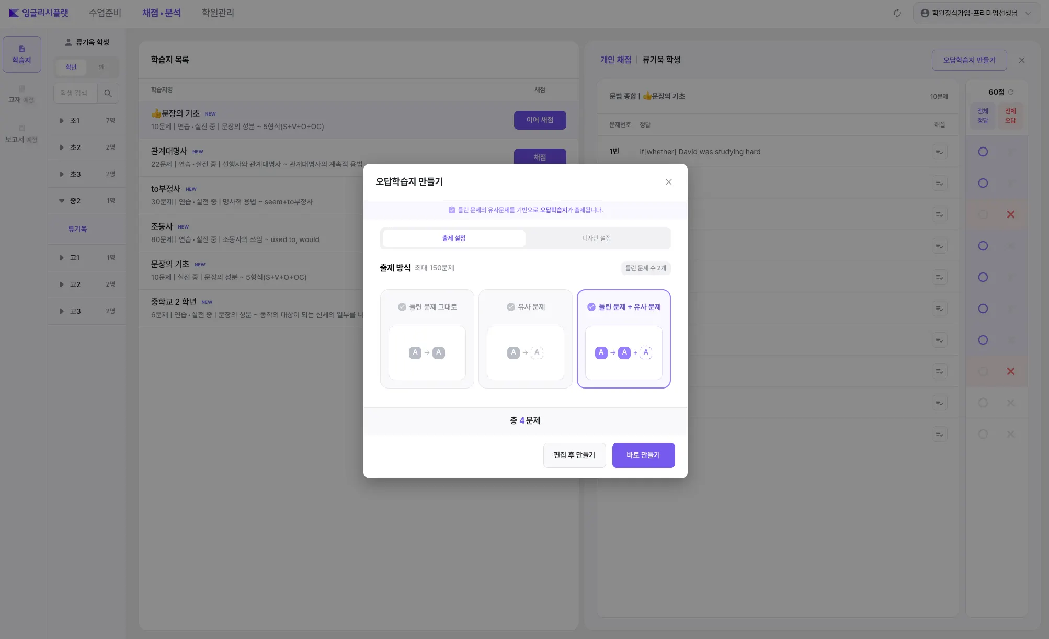
Task: Expand the 초1 grade group
Action: (x=62, y=121)
